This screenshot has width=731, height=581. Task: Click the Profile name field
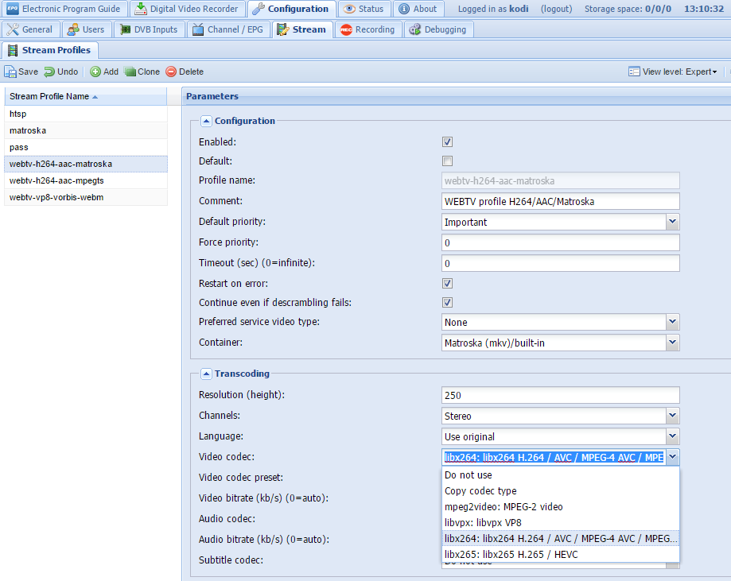560,180
